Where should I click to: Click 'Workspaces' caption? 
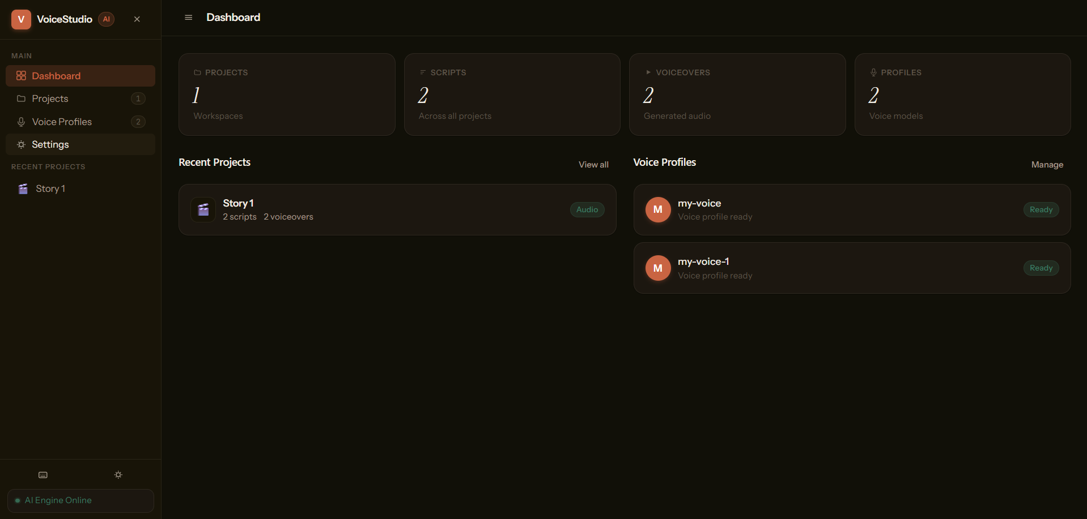click(x=218, y=116)
